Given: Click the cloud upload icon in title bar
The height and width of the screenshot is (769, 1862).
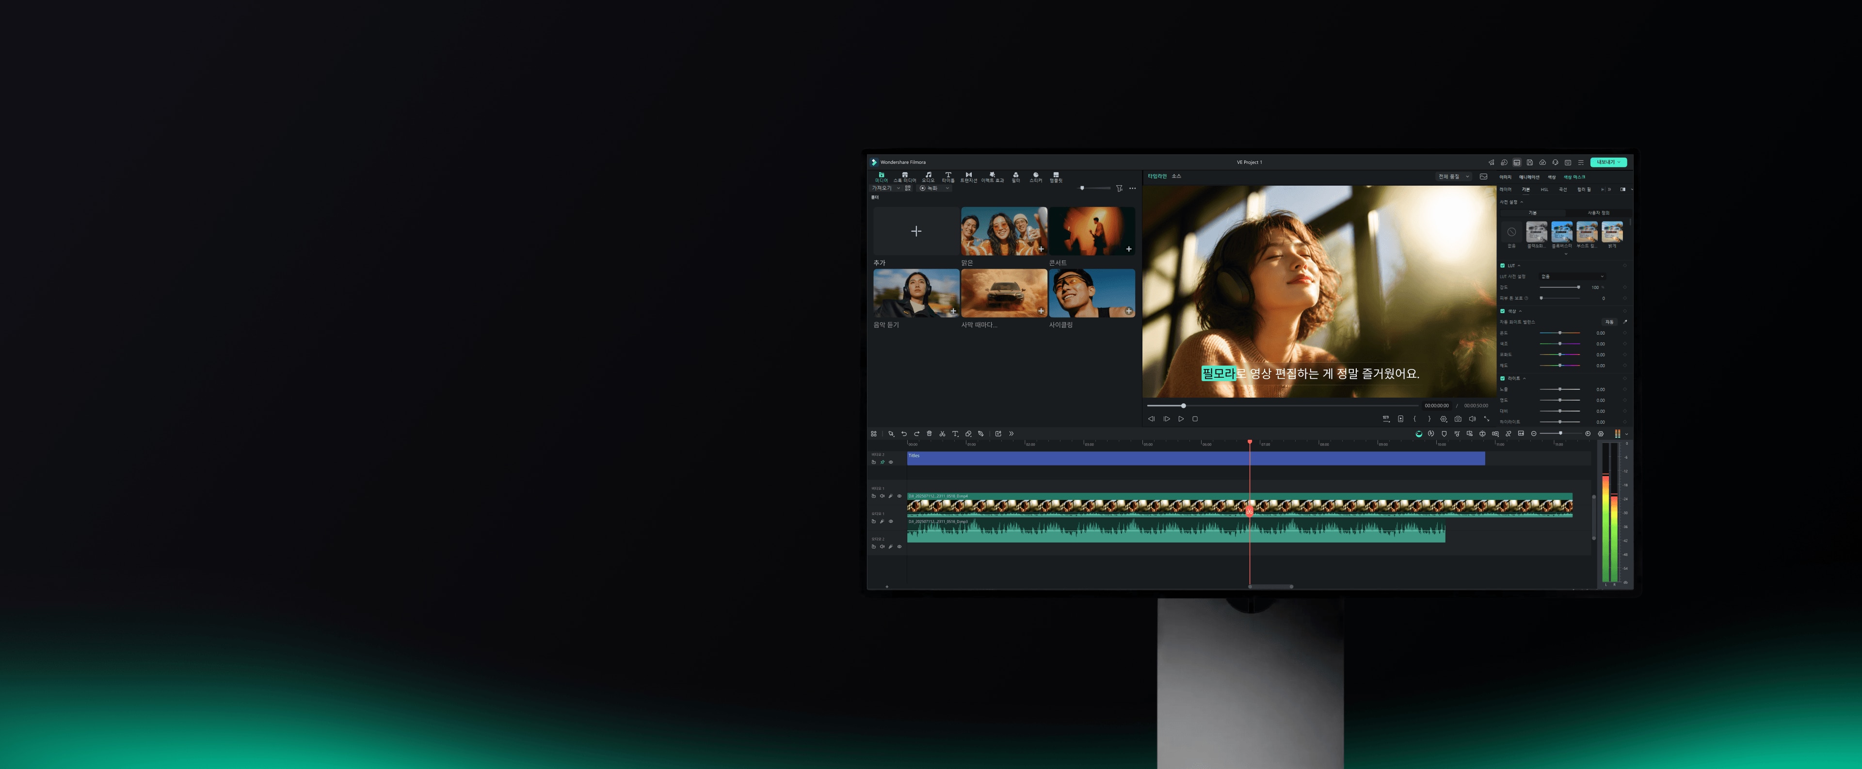Looking at the screenshot, I should (x=1542, y=162).
